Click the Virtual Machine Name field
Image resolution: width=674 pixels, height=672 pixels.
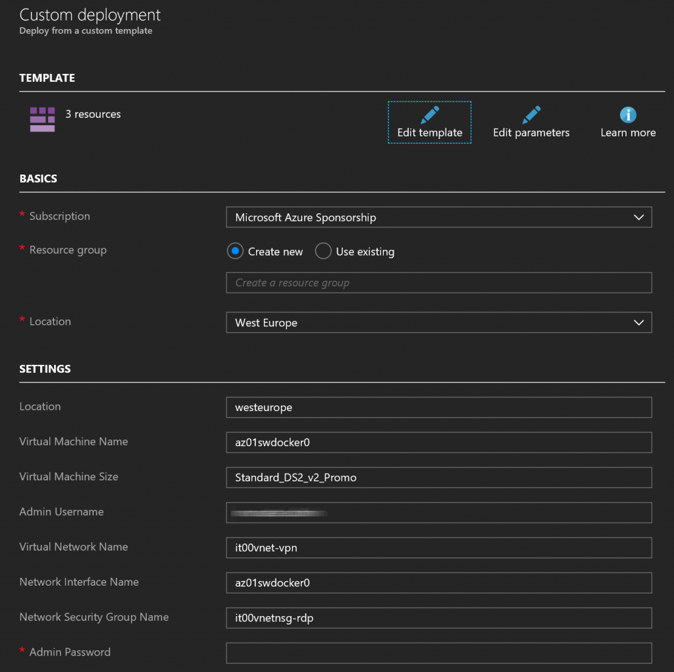439,442
